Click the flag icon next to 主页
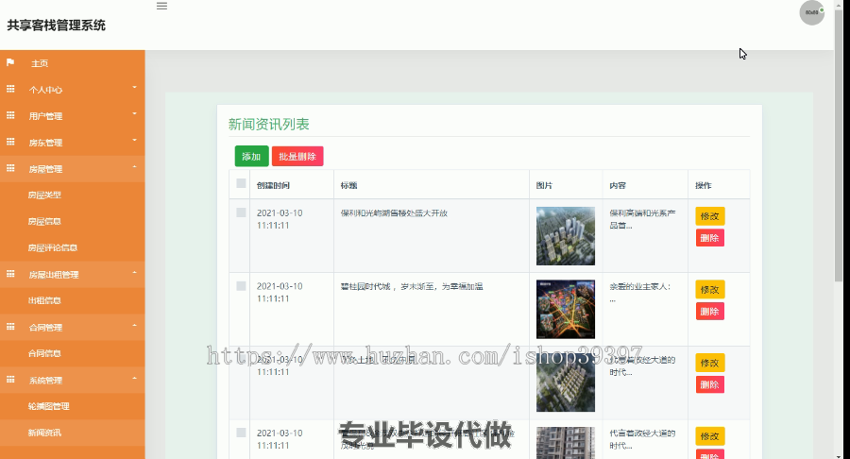The image size is (850, 459). click(x=10, y=62)
